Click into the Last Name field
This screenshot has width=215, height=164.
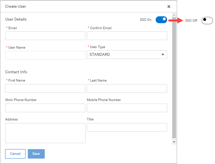click(127, 88)
